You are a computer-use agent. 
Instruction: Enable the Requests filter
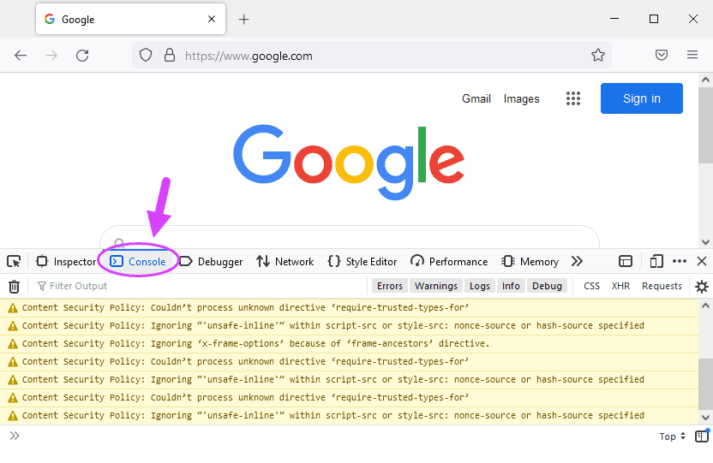(x=662, y=286)
